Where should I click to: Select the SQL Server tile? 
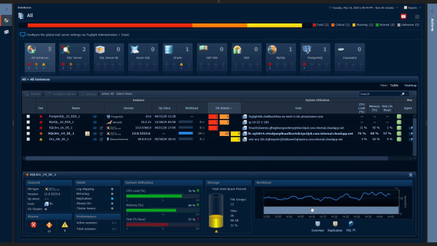pyautogui.click(x=74, y=57)
